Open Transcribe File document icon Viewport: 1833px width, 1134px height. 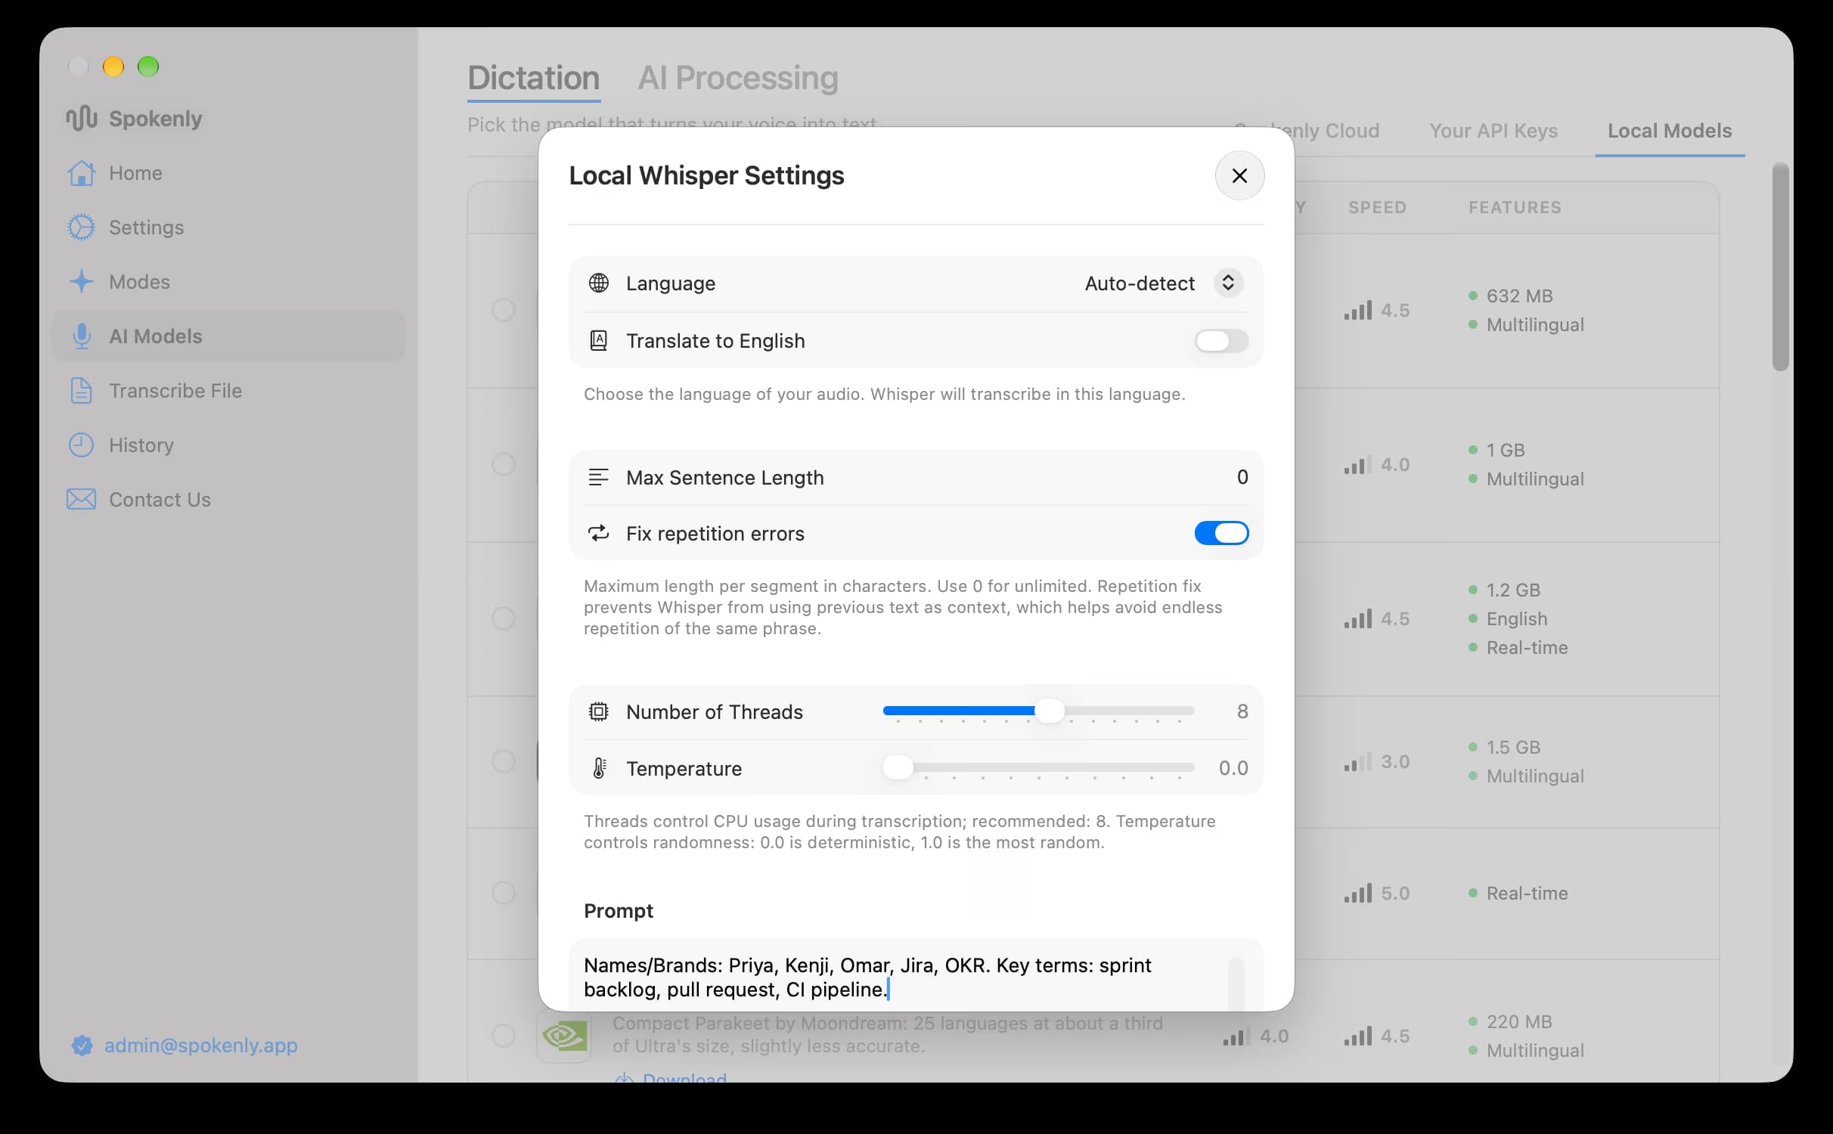tap(81, 391)
